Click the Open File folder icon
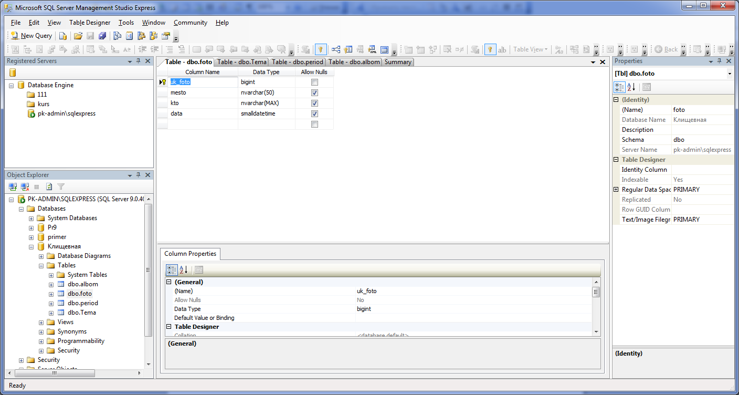The height and width of the screenshot is (395, 739). click(x=78, y=36)
